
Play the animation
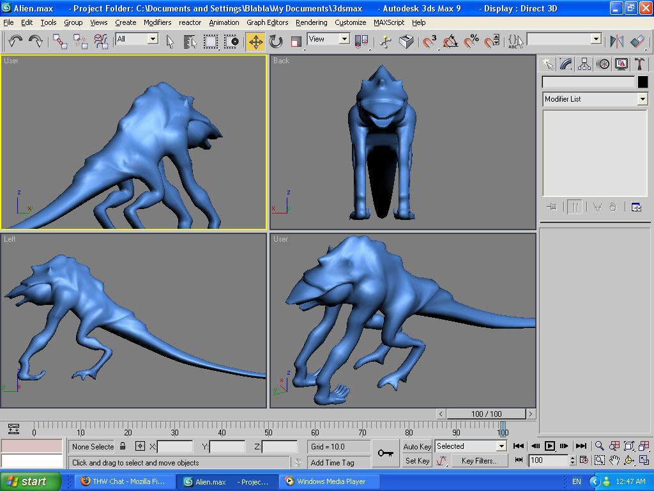pyautogui.click(x=550, y=446)
